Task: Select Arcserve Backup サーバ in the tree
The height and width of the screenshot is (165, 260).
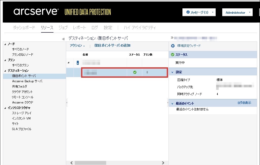Action: click(x=27, y=81)
